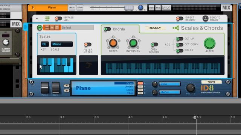This screenshot has width=241, height=135.
Task: Click ruler position 4.1 in the timeline
Action: [131, 117]
